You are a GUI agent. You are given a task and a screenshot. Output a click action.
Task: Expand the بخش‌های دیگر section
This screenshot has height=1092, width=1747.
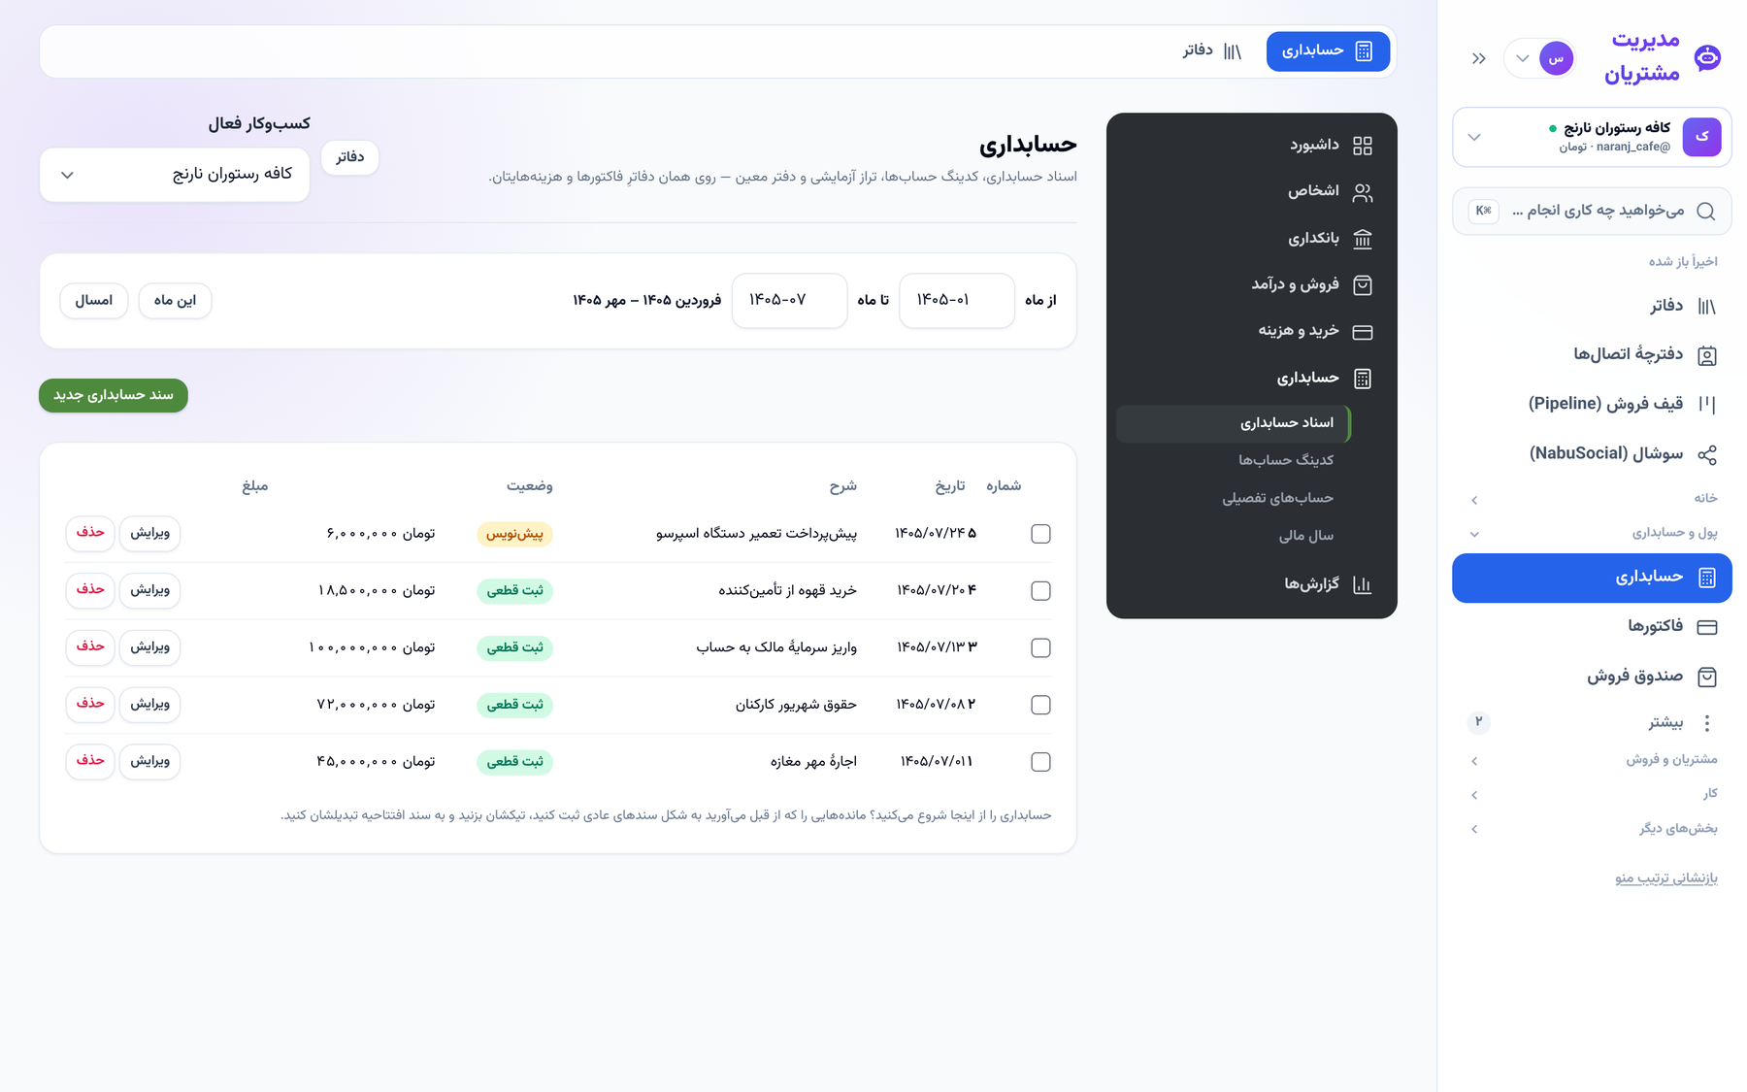[x=1592, y=829]
